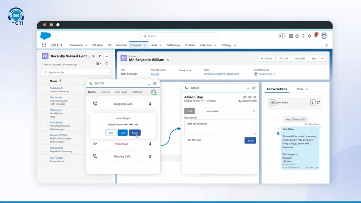Image resolution: width=361 pixels, height=203 pixels.
Task: Pop out the 360 CTI Home softphone panel
Action: [x=155, y=83]
